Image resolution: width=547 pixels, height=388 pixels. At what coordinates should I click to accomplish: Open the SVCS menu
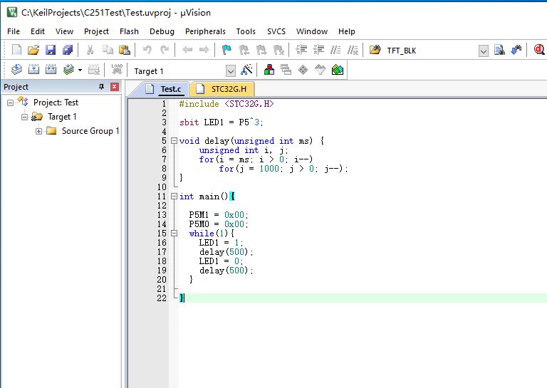pyautogui.click(x=276, y=31)
